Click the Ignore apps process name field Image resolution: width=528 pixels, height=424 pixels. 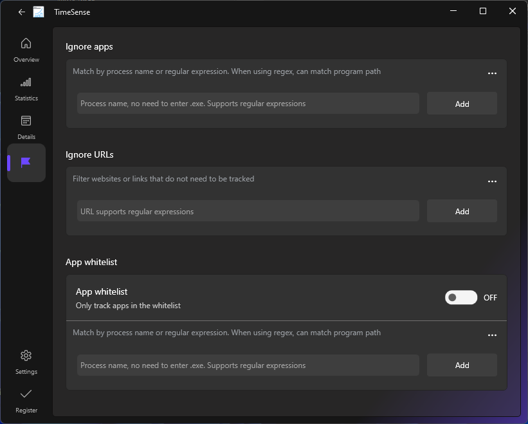point(248,104)
